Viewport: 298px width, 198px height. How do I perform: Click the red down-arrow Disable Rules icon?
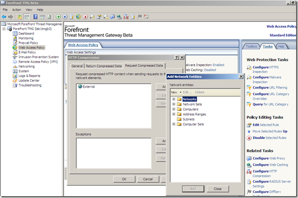(x=85, y=17)
